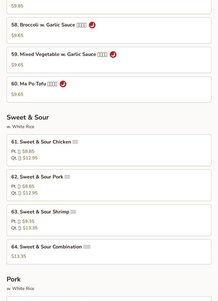Click spicy pepper icon on Mixed Vegetable item
This screenshot has width=218, height=301.
(113, 55)
